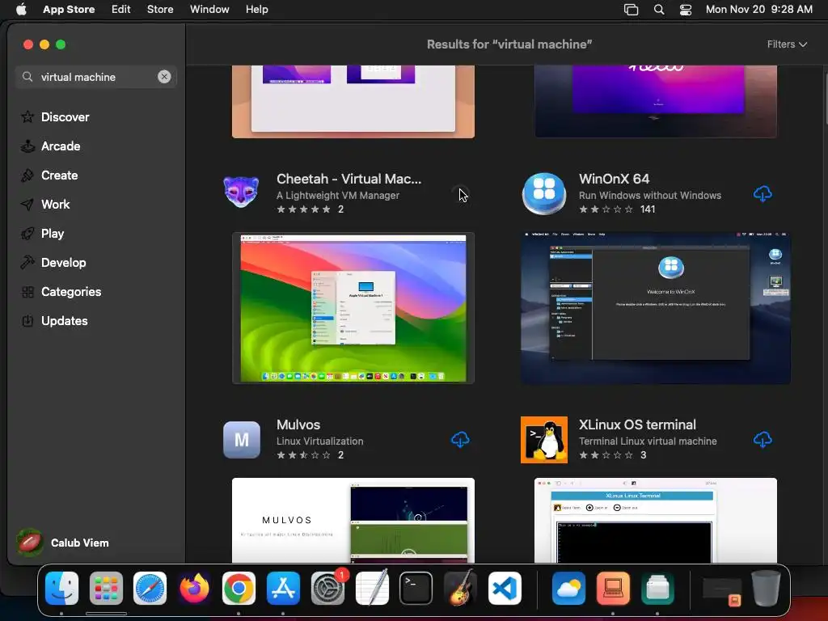Open XLinux OS terminal title

pyautogui.click(x=637, y=425)
